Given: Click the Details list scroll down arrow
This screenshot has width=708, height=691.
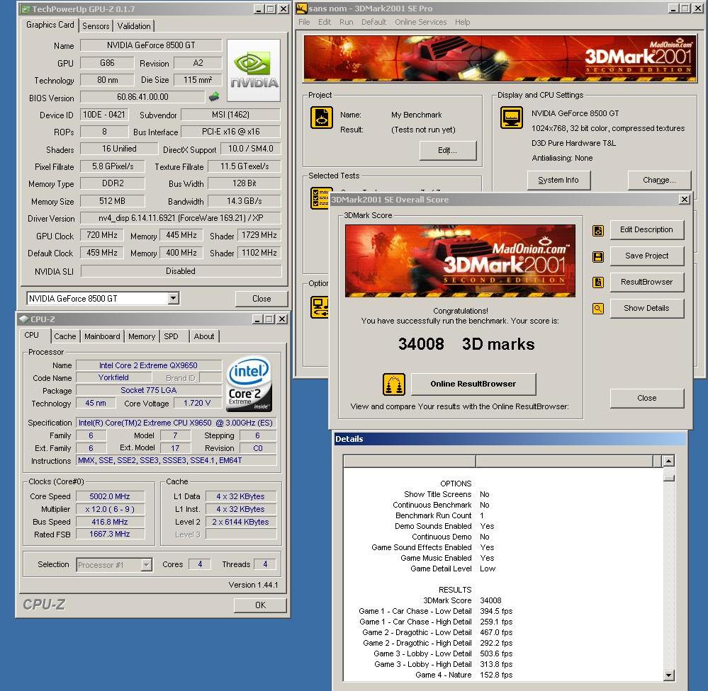Looking at the screenshot, I should (x=669, y=675).
